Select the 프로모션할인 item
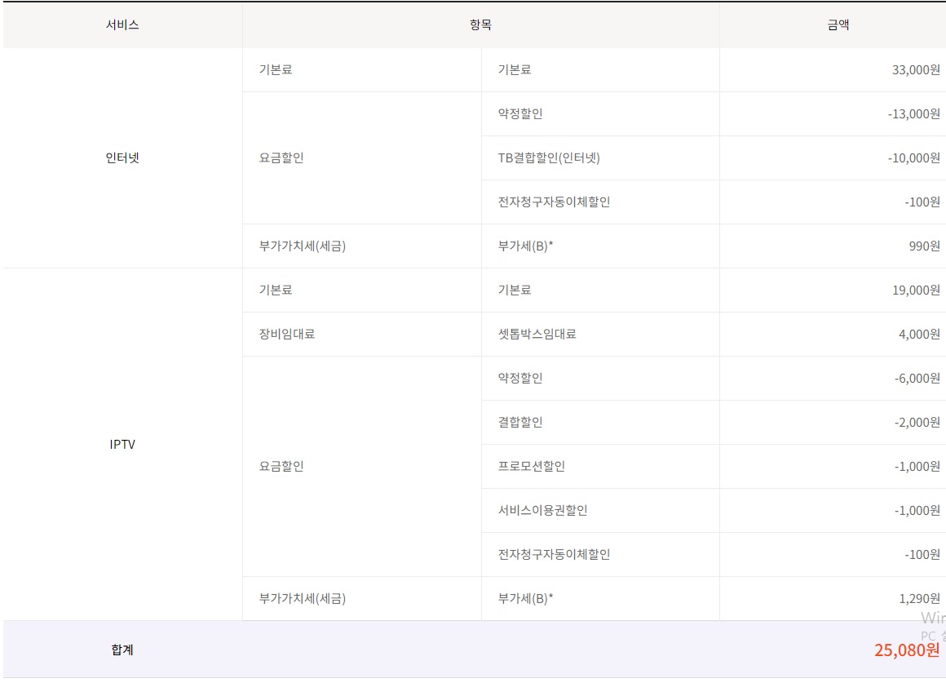946x683 pixels. pyautogui.click(x=531, y=467)
